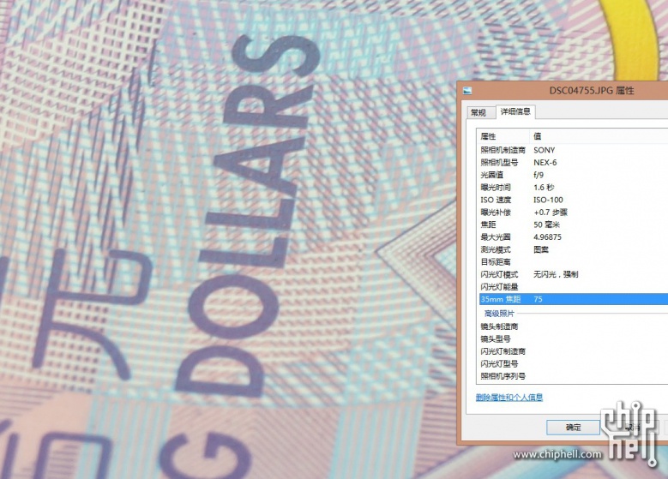
Task: Select the 照相机制造商 SONY row
Action: pos(574,150)
